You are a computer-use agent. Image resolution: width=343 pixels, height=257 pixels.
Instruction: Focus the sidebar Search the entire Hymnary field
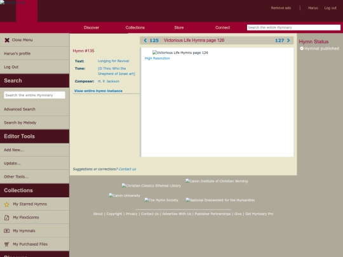click(34, 95)
